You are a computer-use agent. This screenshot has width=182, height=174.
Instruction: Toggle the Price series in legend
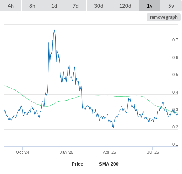[x=77, y=164]
